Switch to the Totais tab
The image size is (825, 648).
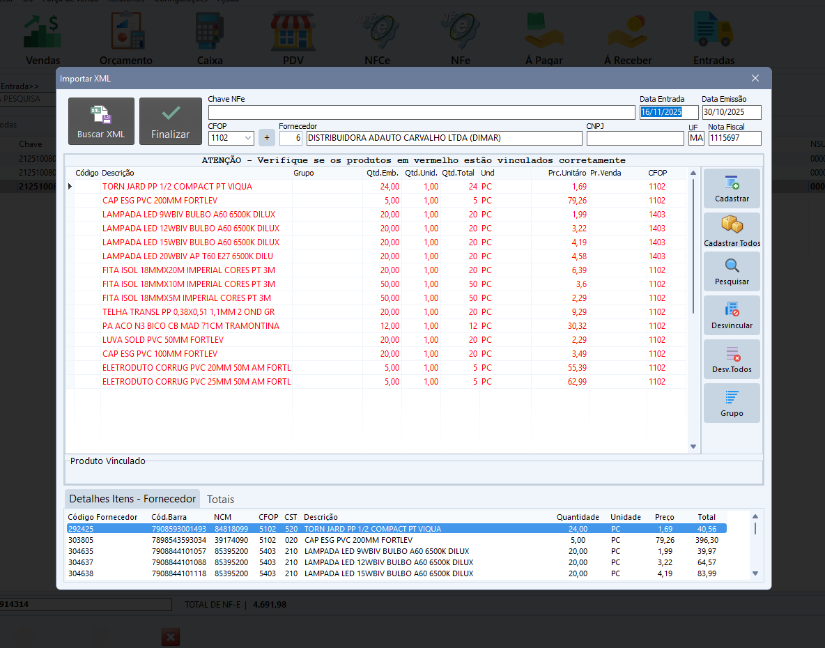pyautogui.click(x=220, y=499)
